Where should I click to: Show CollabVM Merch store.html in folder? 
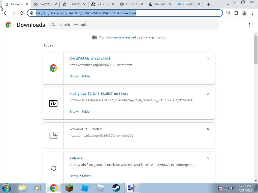click(80, 76)
